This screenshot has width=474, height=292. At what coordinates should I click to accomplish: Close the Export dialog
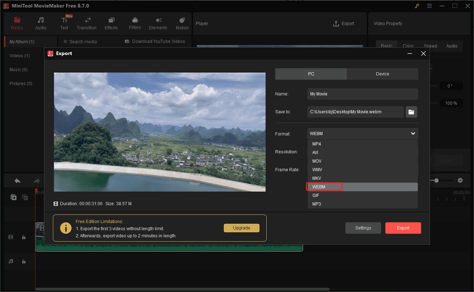point(423,54)
